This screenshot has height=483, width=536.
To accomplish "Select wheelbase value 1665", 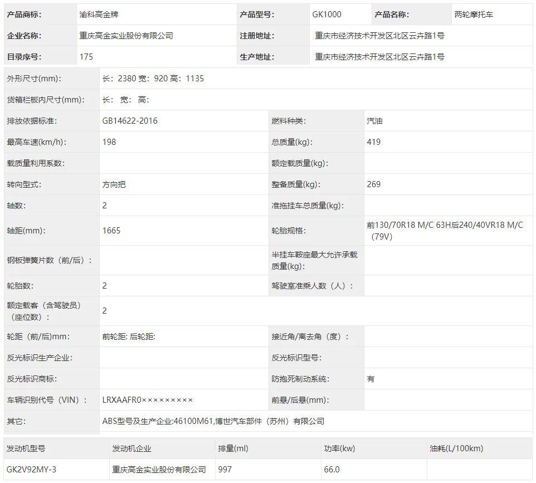I will 111,231.
